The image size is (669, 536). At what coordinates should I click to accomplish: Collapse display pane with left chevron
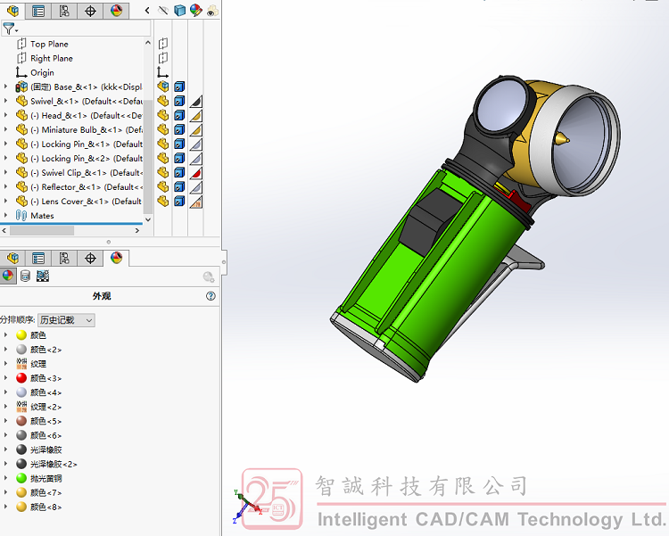click(147, 10)
